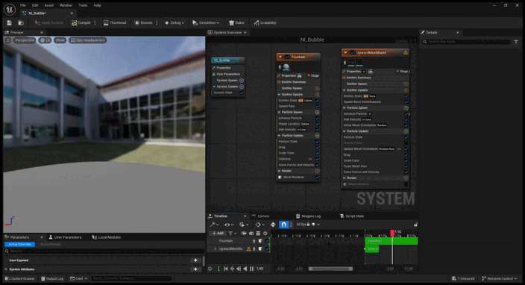
Task: Click the timeline auto-key transform icon
Action: click(x=273, y=225)
